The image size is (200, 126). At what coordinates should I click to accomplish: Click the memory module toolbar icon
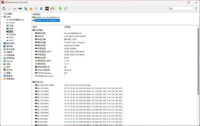pos(20,9)
